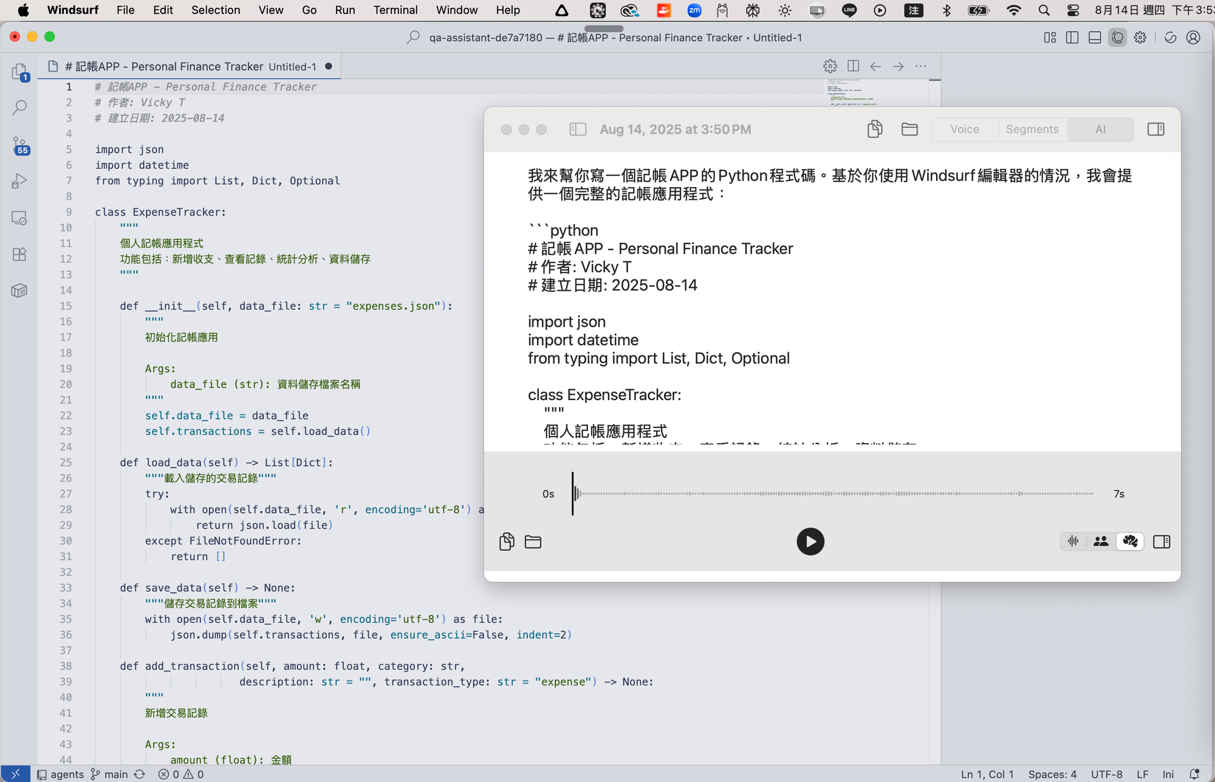
Task: Change language mode via Ini
Action: tap(1168, 774)
